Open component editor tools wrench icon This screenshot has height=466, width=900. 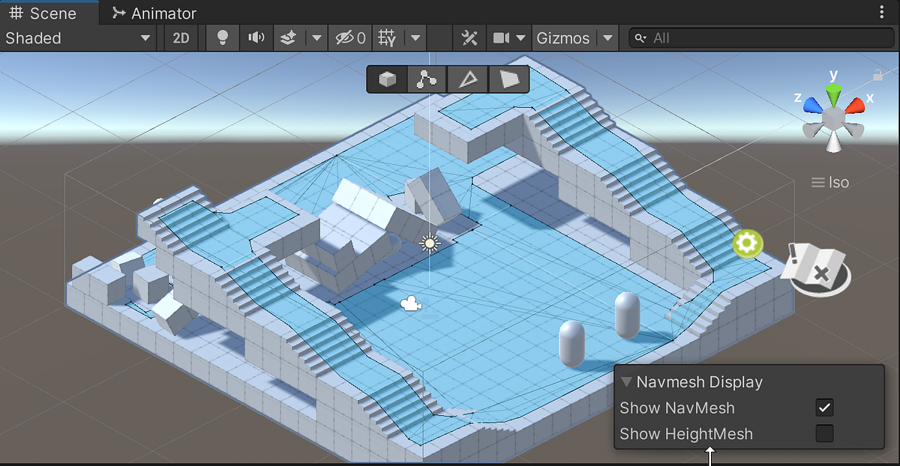[x=469, y=37]
